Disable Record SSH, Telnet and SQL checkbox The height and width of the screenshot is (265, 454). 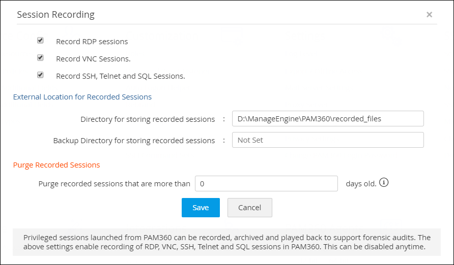pos(40,75)
